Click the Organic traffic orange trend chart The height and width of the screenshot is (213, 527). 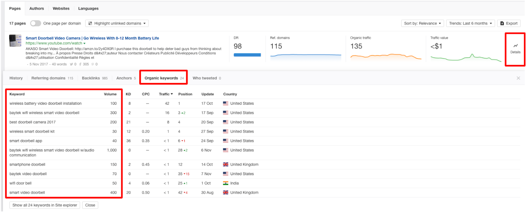tap(385, 57)
